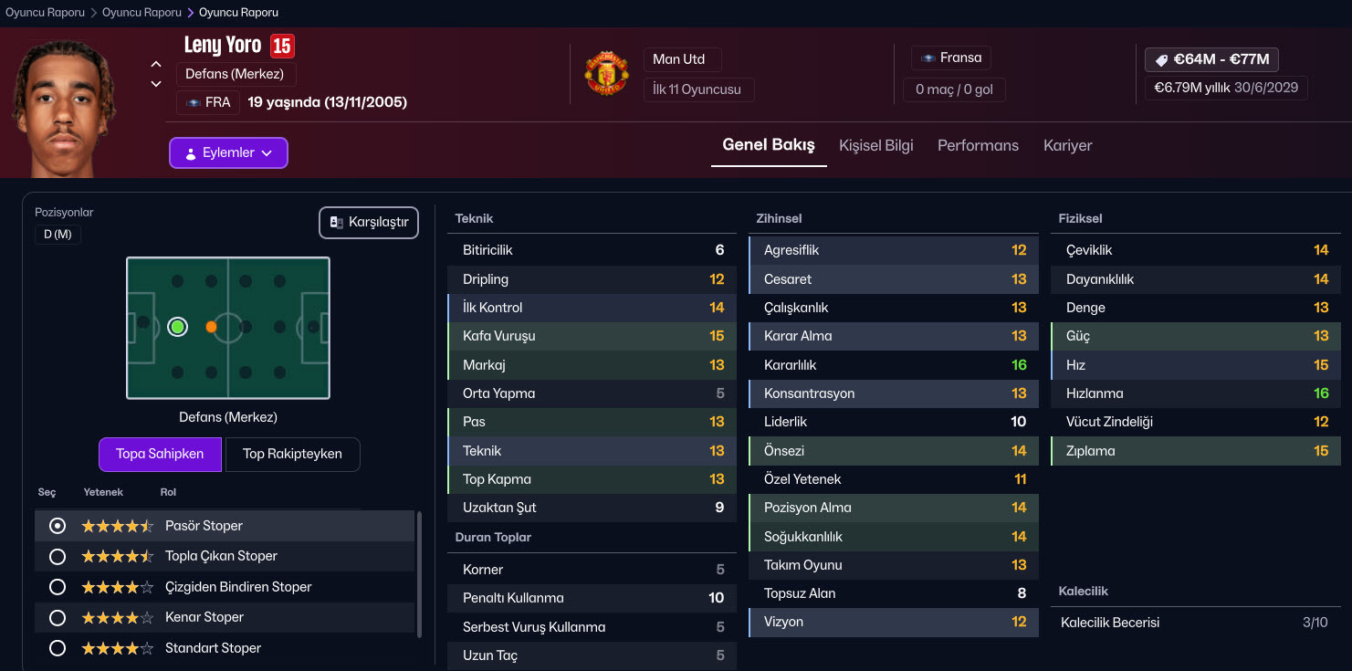
Task: Click the price tag icon beside €64M - €77M
Action: pos(1161,59)
